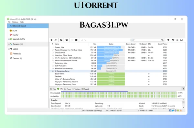Image resolution: width=194 pixels, height=128 pixels.
Task: Select Labels in the sidebar
Action: click(14, 49)
